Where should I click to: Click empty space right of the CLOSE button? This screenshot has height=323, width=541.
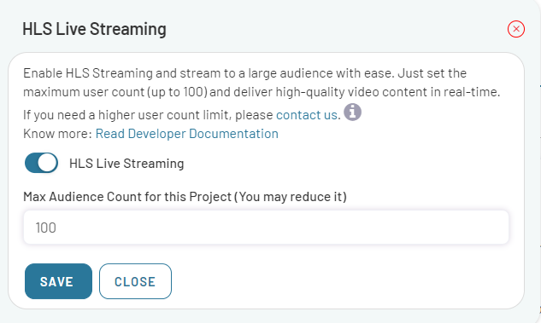pyautogui.click(x=345, y=281)
